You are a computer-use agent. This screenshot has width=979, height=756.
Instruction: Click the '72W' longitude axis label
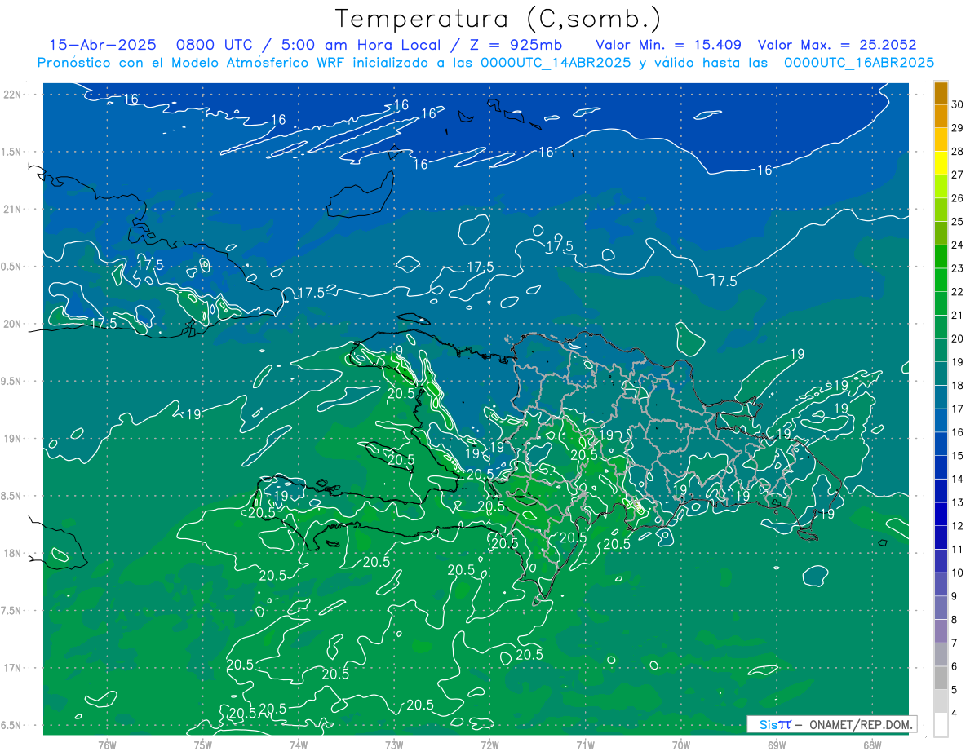point(489,745)
